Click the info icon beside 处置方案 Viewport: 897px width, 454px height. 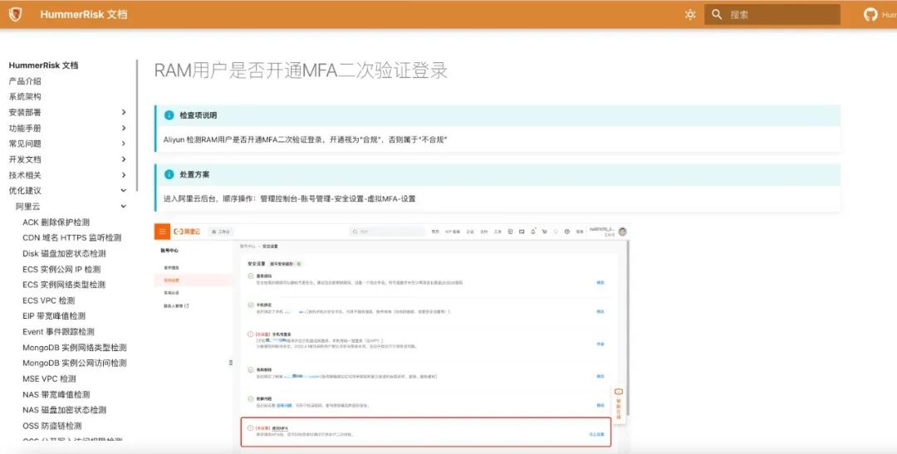point(169,174)
